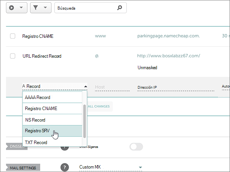Collapse the A Record type dropdown

[55, 86]
